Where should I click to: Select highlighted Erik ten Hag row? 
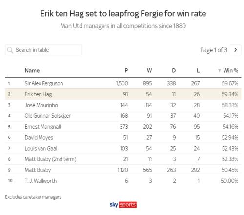[123, 94]
